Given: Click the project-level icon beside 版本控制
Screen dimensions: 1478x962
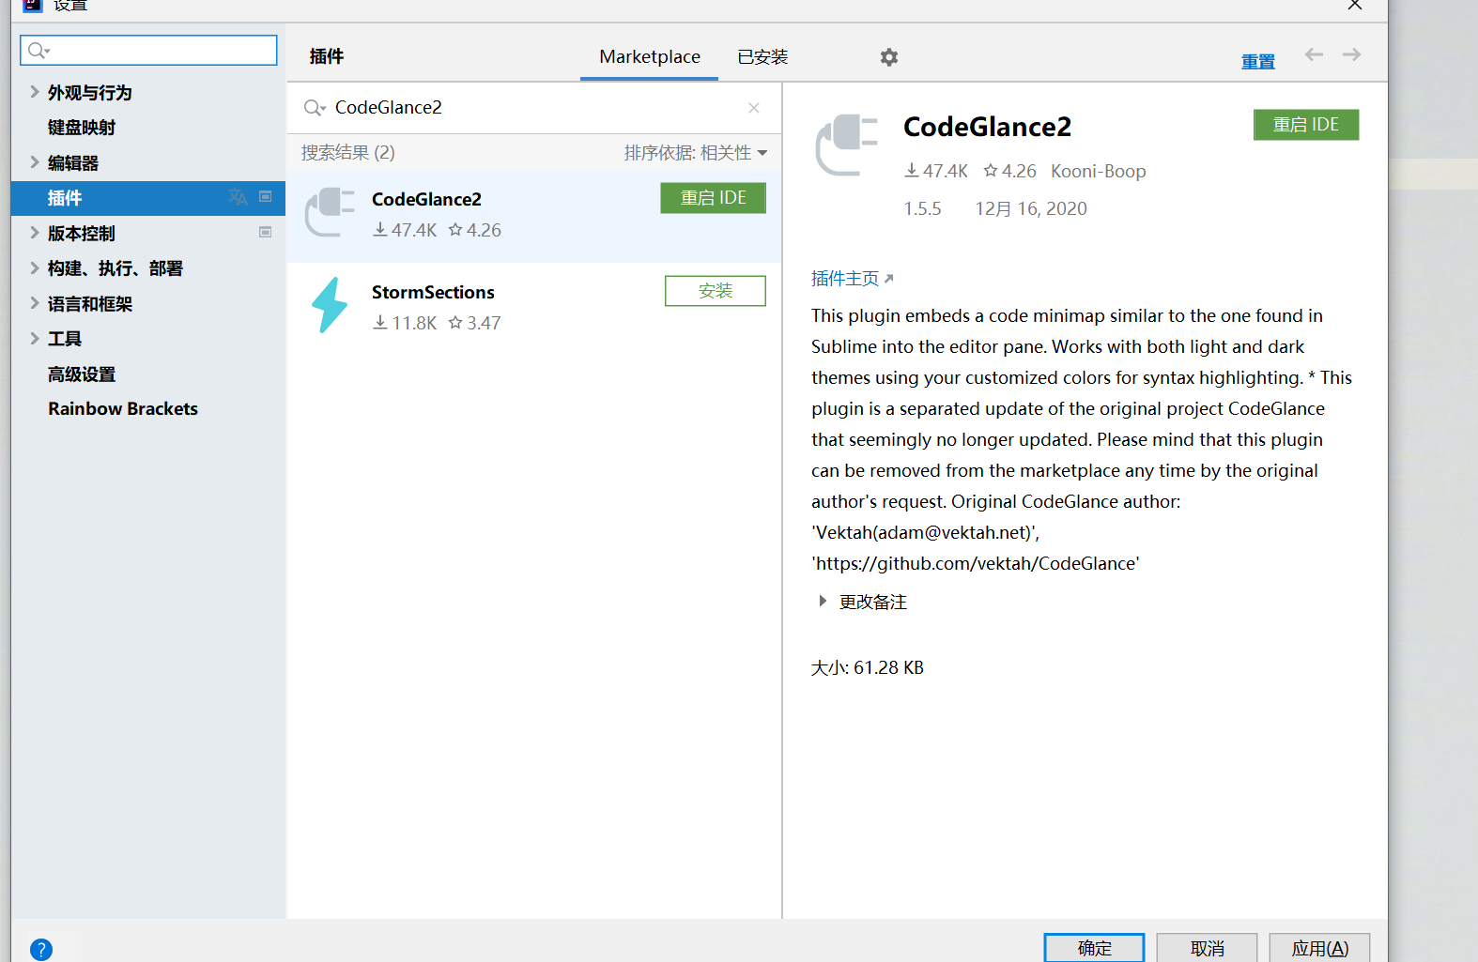Looking at the screenshot, I should point(266,233).
